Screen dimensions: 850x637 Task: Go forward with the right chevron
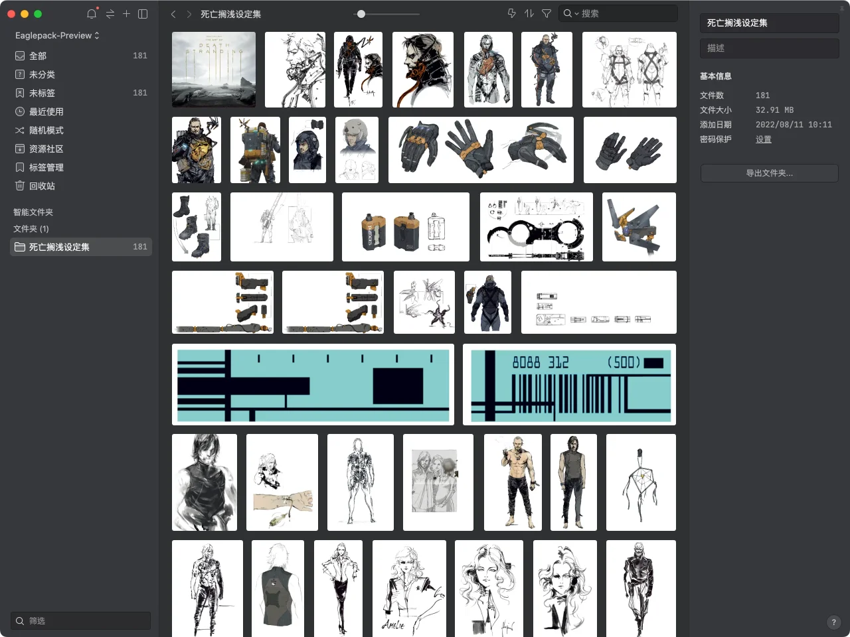[189, 14]
